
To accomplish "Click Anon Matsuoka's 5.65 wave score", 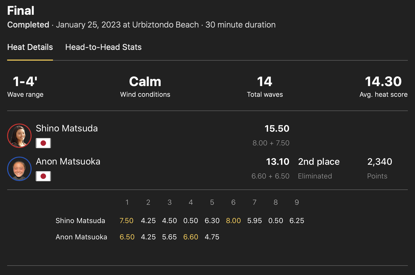I will (x=169, y=237).
